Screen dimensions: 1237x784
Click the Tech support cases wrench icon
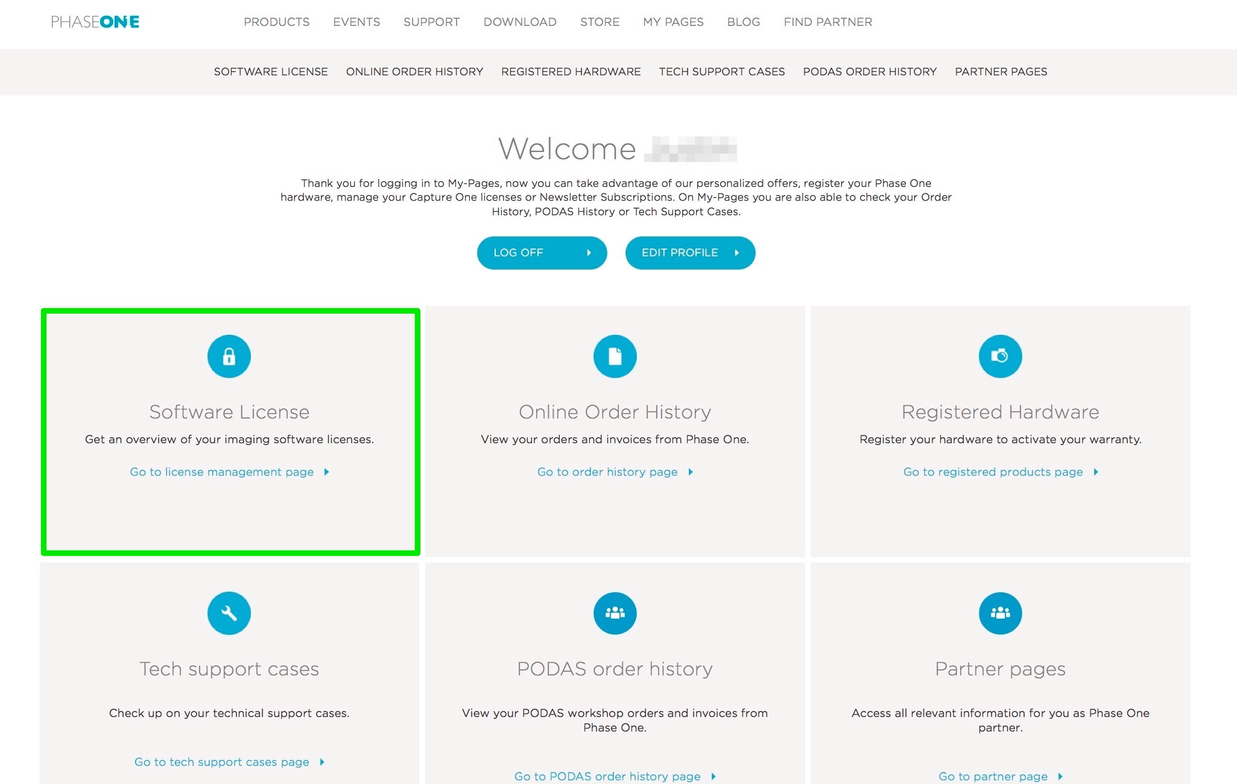click(229, 613)
